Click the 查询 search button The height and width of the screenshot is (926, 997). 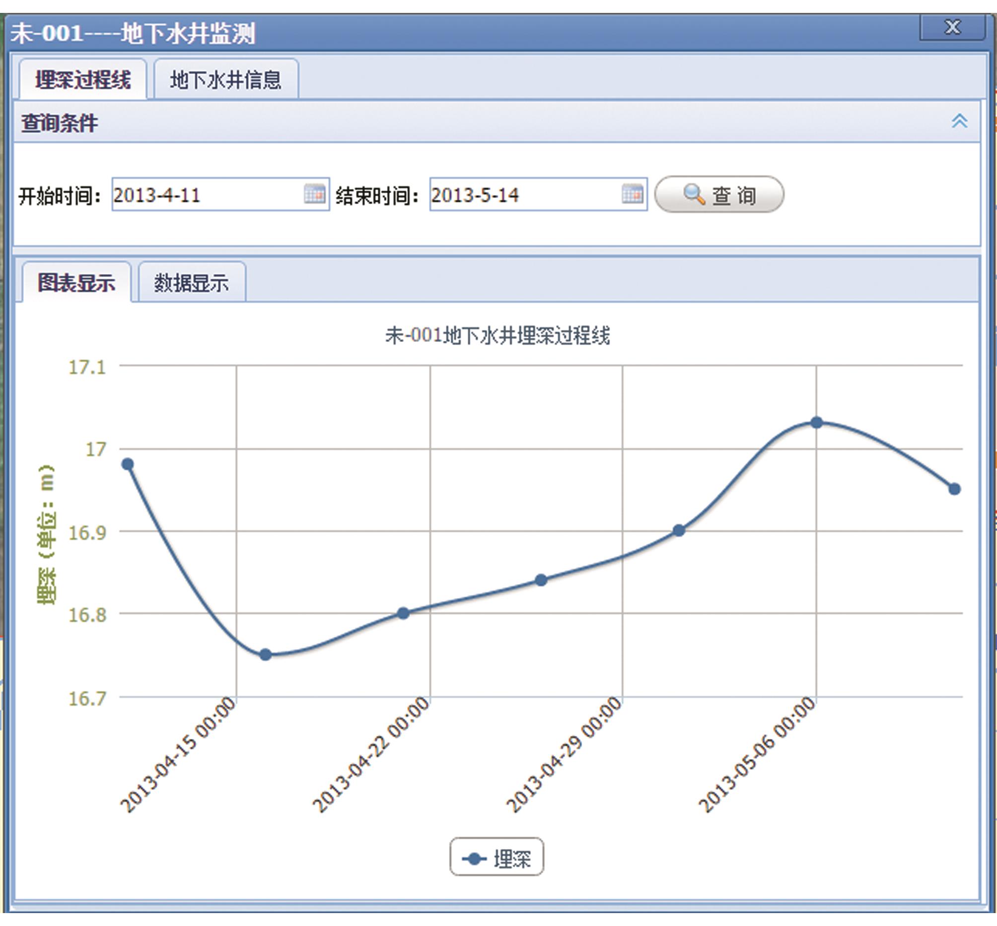719,195
